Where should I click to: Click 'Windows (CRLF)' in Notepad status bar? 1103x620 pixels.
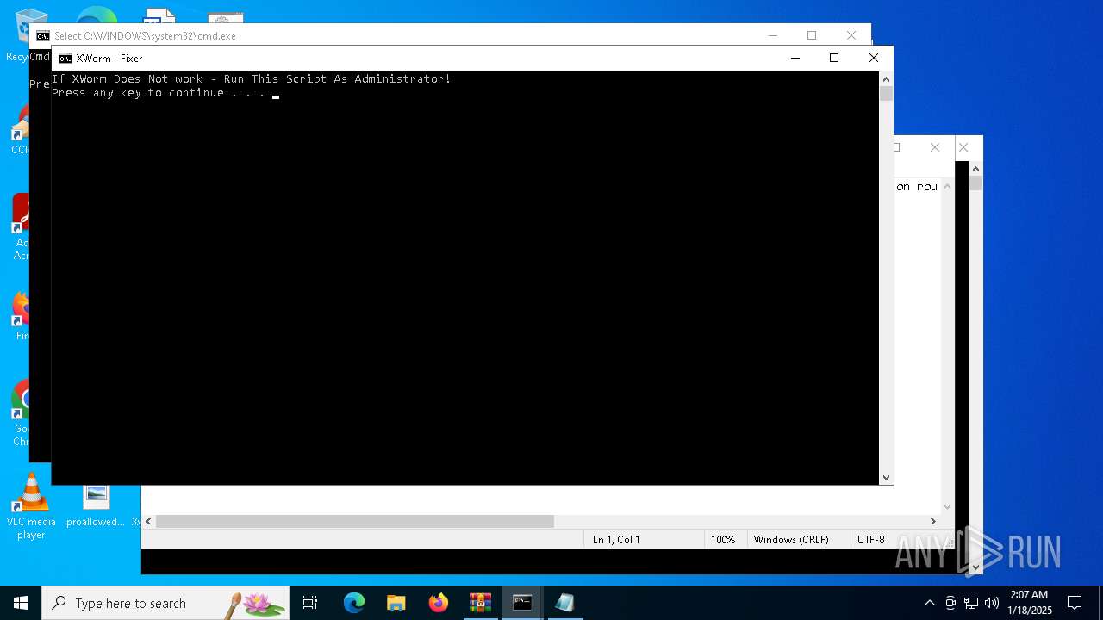tap(791, 540)
